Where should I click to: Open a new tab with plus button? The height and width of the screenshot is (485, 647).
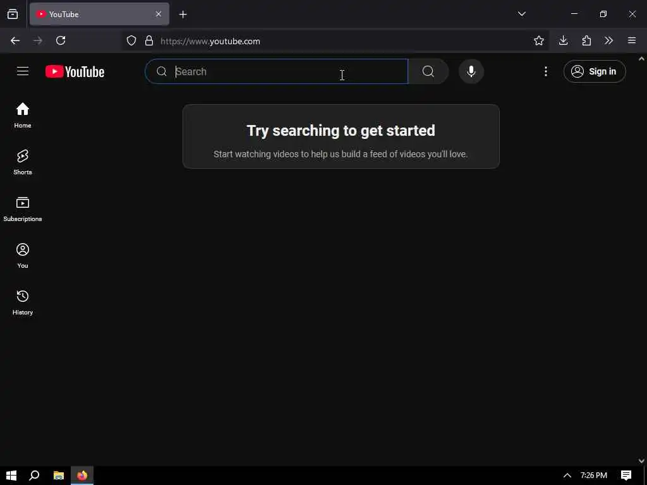tap(183, 15)
